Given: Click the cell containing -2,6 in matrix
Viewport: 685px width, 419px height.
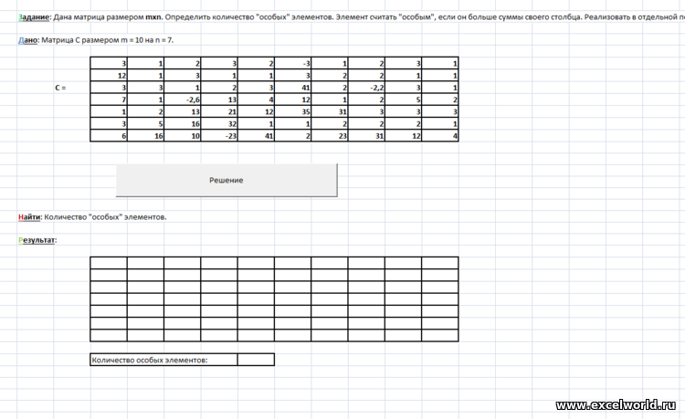Looking at the screenshot, I should coord(183,100).
